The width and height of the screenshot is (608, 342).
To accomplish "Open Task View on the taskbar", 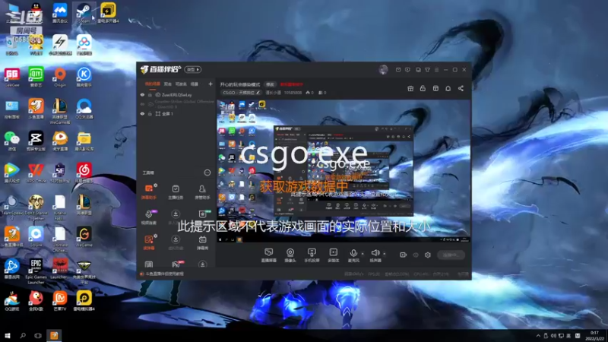I will click(37, 335).
